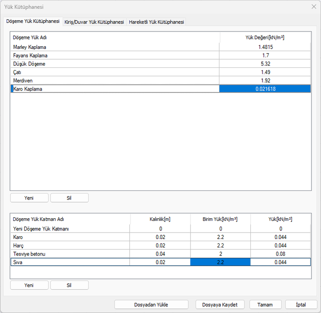Open the Hareketli Yük Kütüphanesi tab
321x313 pixels.
pyautogui.click(x=156, y=22)
